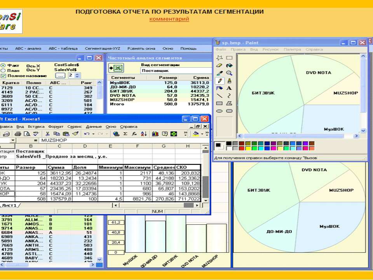
Task: Open the ABC - анализ menu
Action: tap(28, 49)
